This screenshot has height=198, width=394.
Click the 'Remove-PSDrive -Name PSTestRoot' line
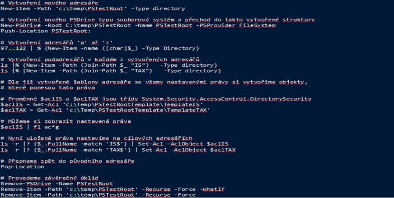tap(57, 184)
